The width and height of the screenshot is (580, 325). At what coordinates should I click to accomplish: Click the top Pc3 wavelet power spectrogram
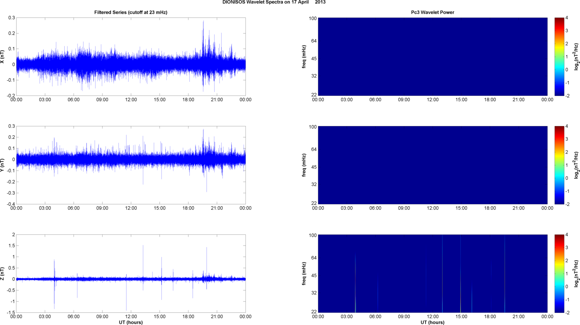pos(432,57)
